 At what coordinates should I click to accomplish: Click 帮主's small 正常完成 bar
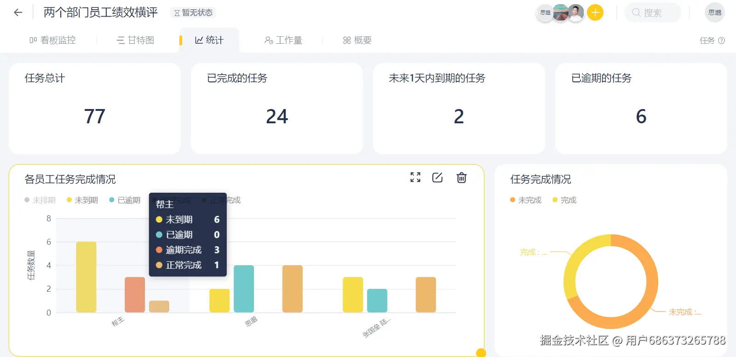click(x=159, y=307)
